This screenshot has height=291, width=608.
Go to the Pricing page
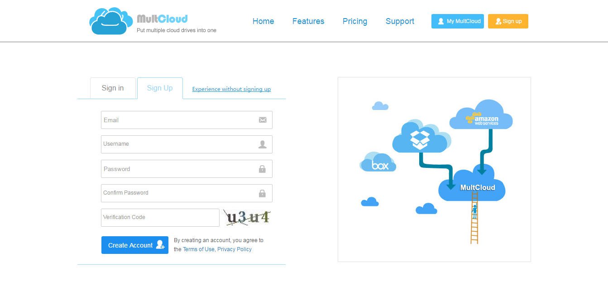point(355,21)
